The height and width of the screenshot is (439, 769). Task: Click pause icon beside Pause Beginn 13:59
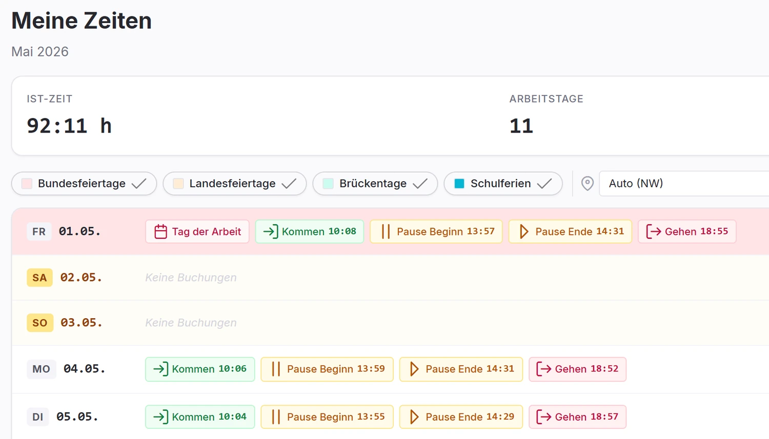click(x=276, y=369)
